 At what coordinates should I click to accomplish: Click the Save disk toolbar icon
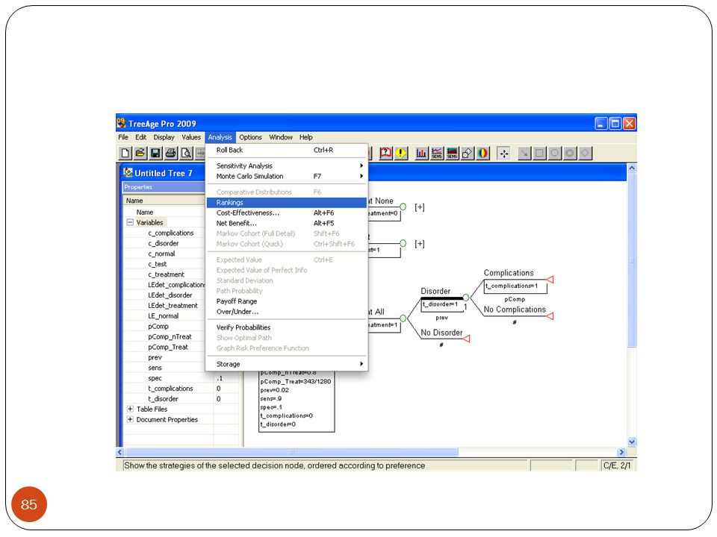click(x=155, y=153)
